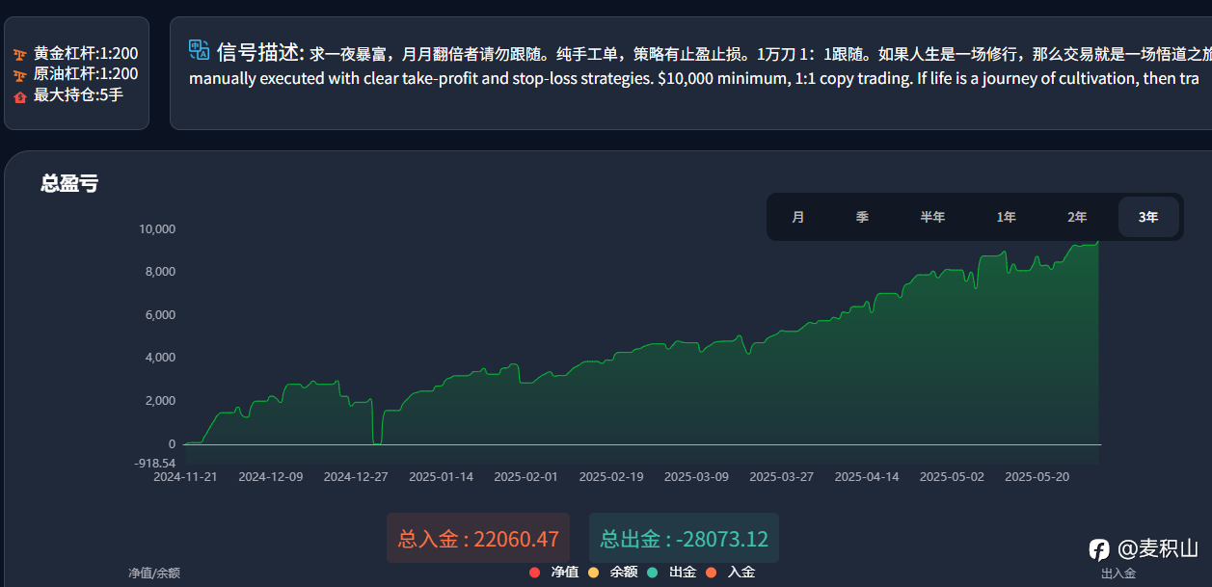This screenshot has height=587, width=1212.
Task: Click the 净值/余额 axis label
Action: pyautogui.click(x=154, y=574)
